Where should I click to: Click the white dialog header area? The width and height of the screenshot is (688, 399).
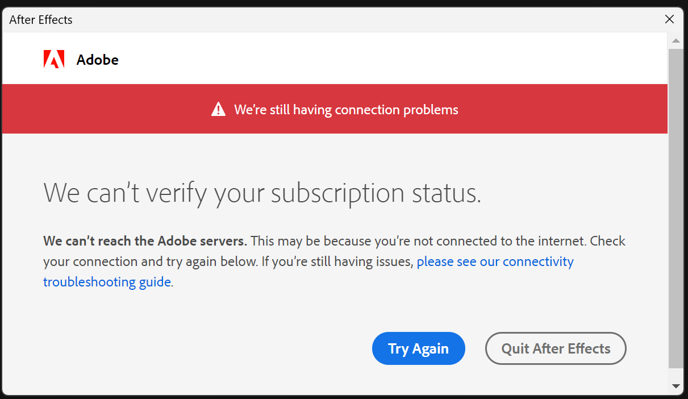(x=341, y=58)
